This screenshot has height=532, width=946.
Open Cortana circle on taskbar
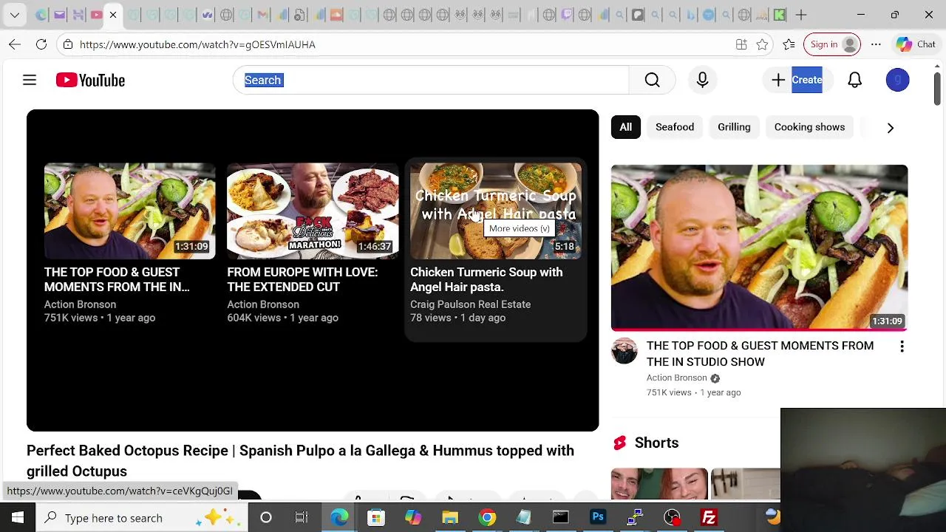[x=266, y=518]
